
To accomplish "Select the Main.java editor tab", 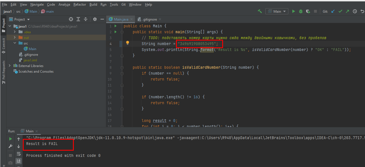I will click(x=121, y=19).
